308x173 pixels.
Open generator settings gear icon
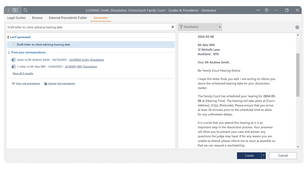tap(297, 27)
